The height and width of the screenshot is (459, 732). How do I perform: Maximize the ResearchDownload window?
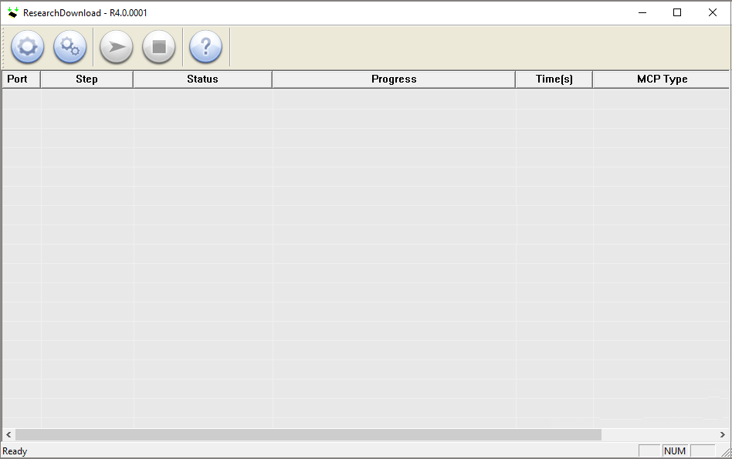tap(677, 12)
